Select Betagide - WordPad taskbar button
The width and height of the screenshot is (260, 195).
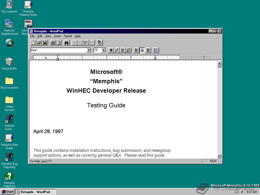[x=36, y=192]
